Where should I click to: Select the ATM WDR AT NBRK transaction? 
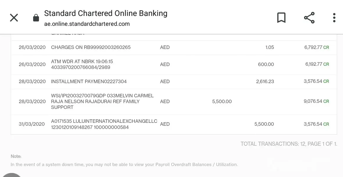point(82,64)
